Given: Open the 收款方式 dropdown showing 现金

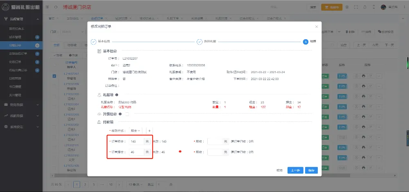Looking at the screenshot, I should coord(135,130).
